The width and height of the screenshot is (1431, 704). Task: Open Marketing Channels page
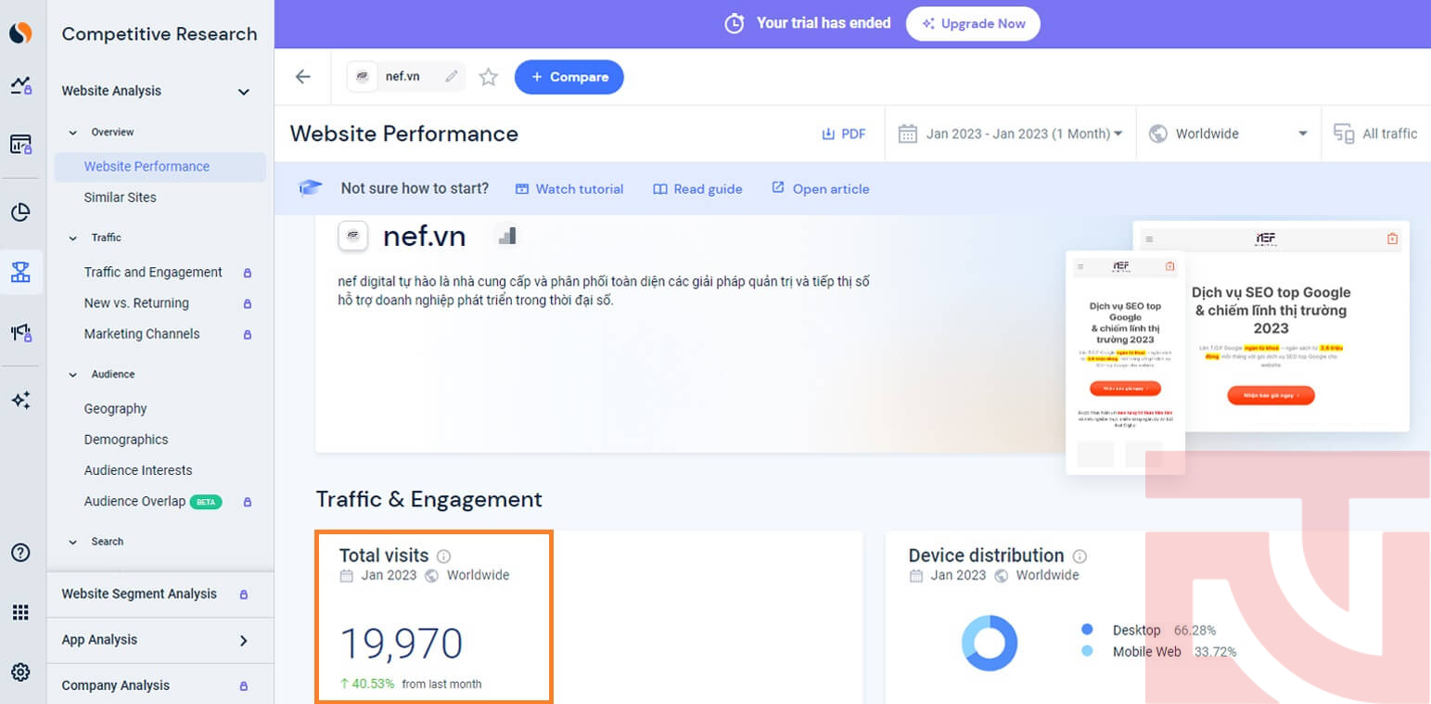coord(142,334)
